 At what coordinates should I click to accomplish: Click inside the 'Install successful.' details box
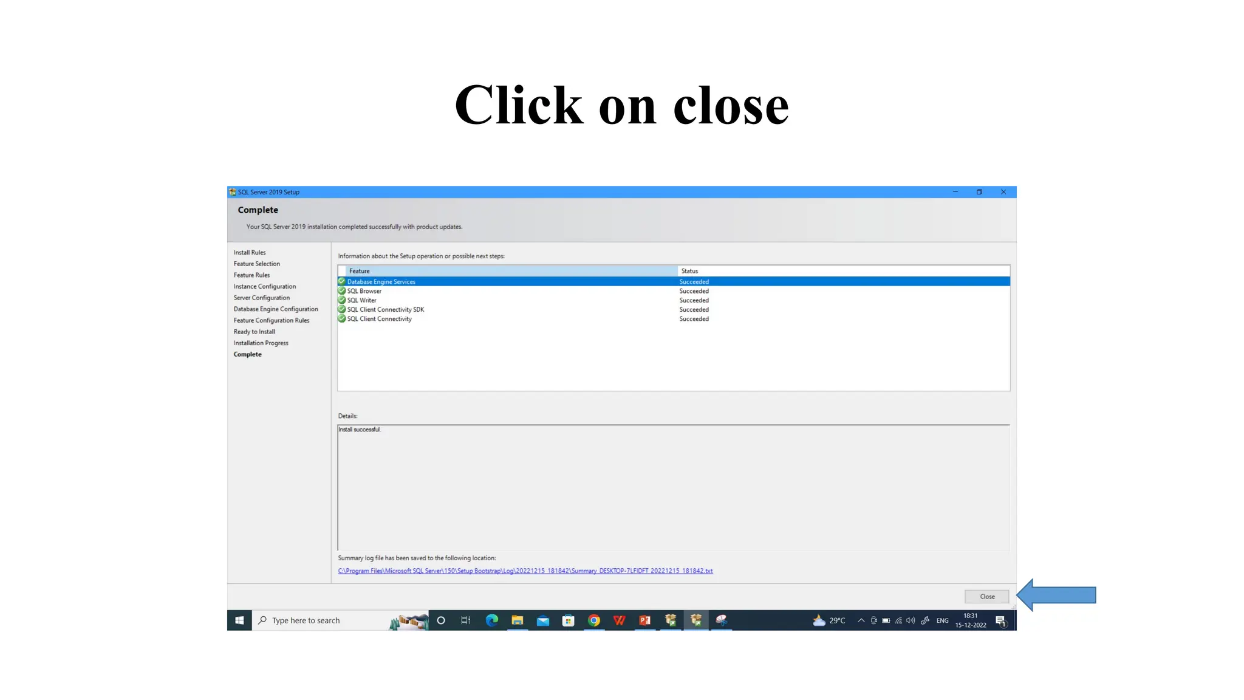[x=674, y=488]
